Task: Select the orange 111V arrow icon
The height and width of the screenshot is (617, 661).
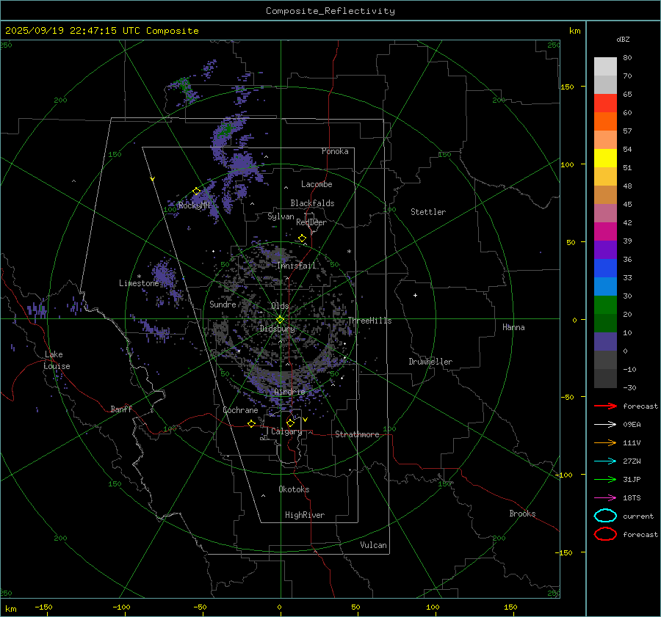Action: point(604,442)
